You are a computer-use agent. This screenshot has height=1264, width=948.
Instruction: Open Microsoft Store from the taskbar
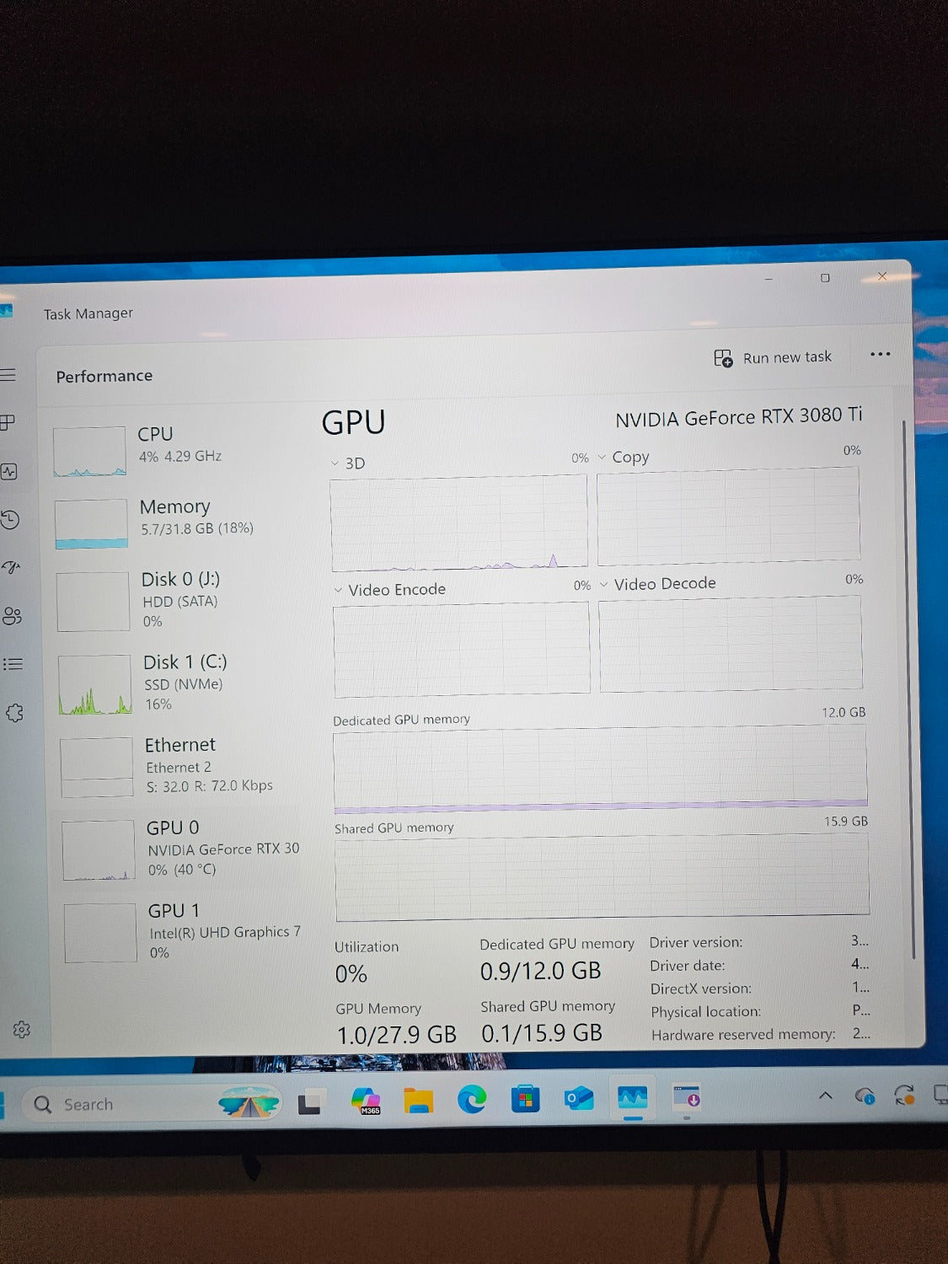point(525,1099)
